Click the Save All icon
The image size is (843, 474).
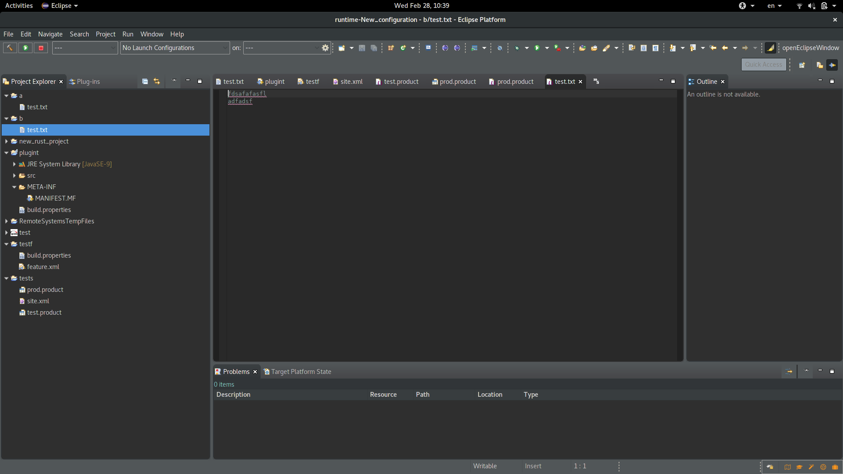pos(374,48)
